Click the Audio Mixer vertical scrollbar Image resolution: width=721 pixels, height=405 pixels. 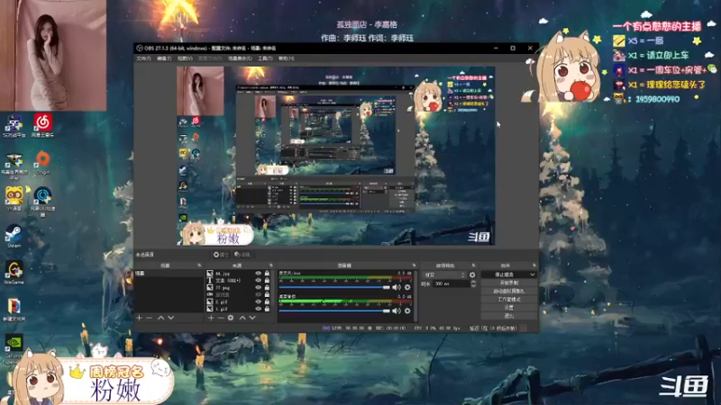coord(416,296)
